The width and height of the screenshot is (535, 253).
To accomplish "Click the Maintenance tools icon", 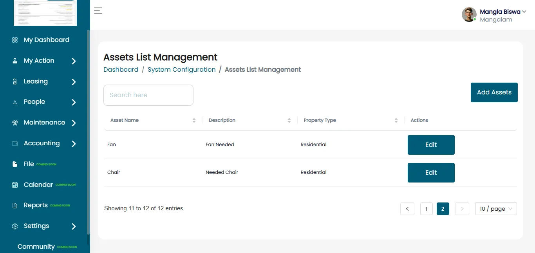I will pos(15,123).
